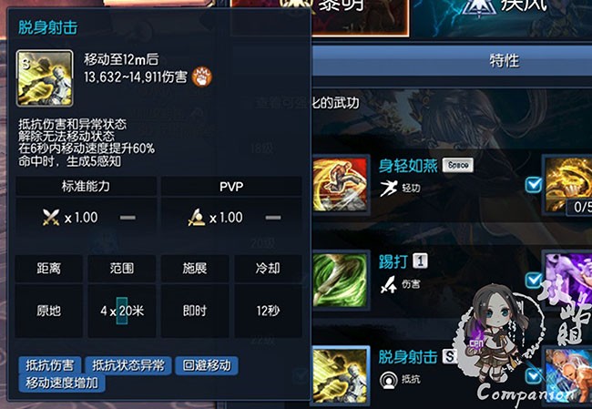Click the 轻功 running figure icon
This screenshot has height=409, width=592.
click(x=389, y=188)
